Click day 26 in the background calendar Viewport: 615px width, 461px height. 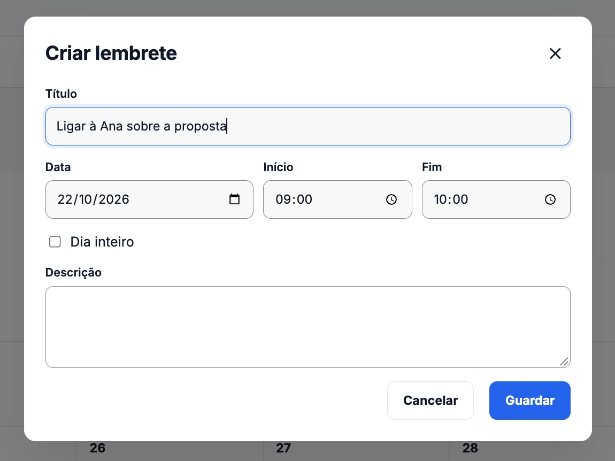(x=97, y=448)
